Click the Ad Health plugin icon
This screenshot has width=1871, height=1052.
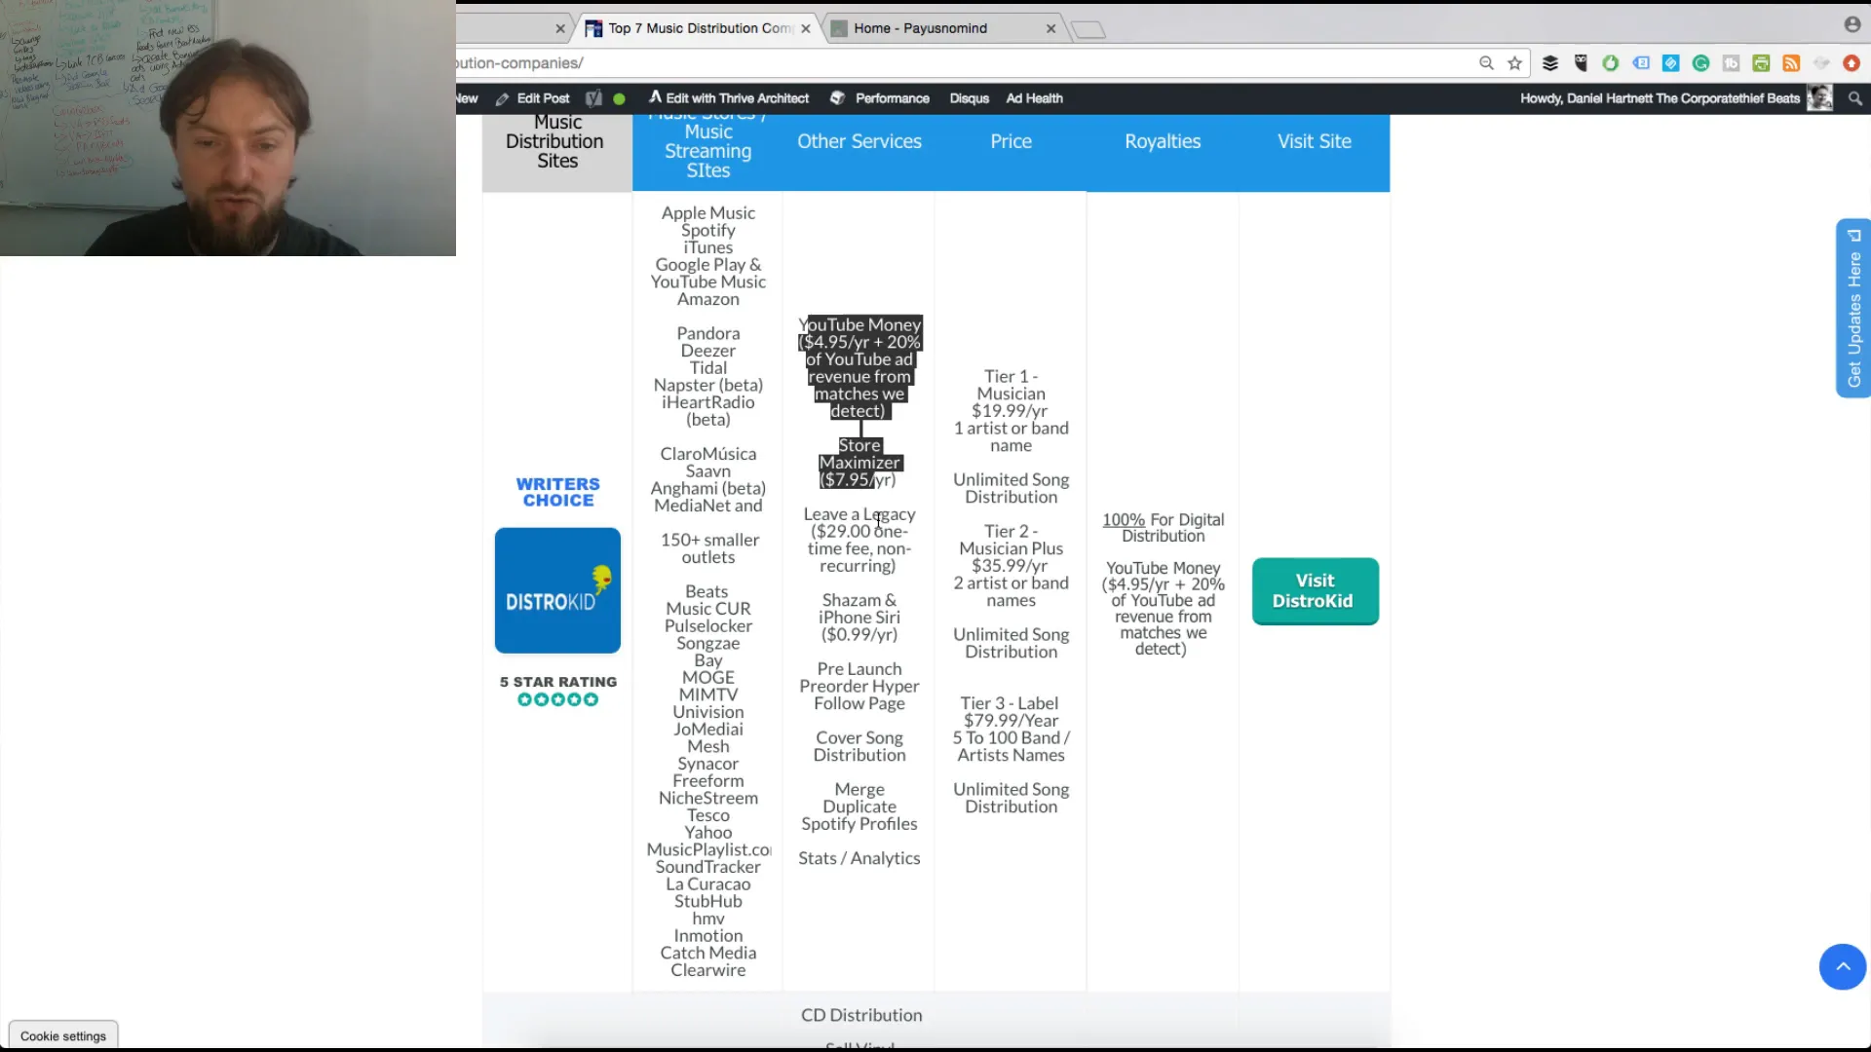click(x=1035, y=96)
